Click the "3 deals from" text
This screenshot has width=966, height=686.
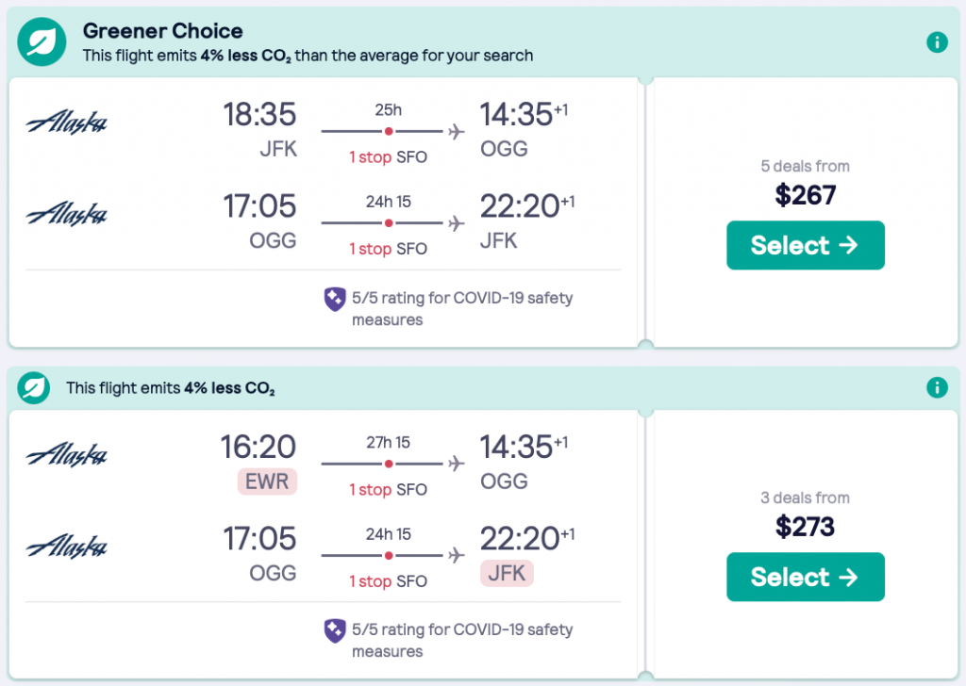pyautogui.click(x=805, y=498)
